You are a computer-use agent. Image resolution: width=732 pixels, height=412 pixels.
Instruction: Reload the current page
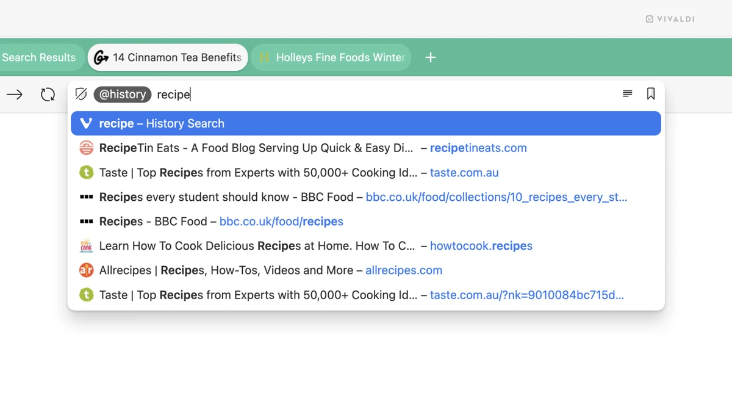pyautogui.click(x=48, y=94)
